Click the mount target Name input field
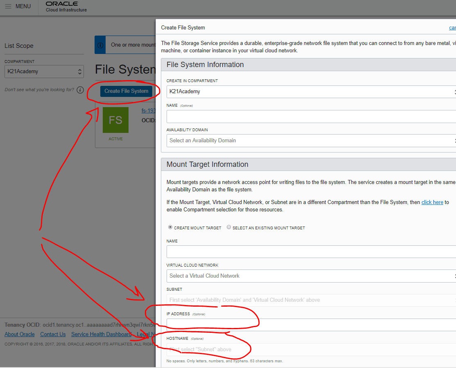The image size is (456, 368). (x=311, y=251)
